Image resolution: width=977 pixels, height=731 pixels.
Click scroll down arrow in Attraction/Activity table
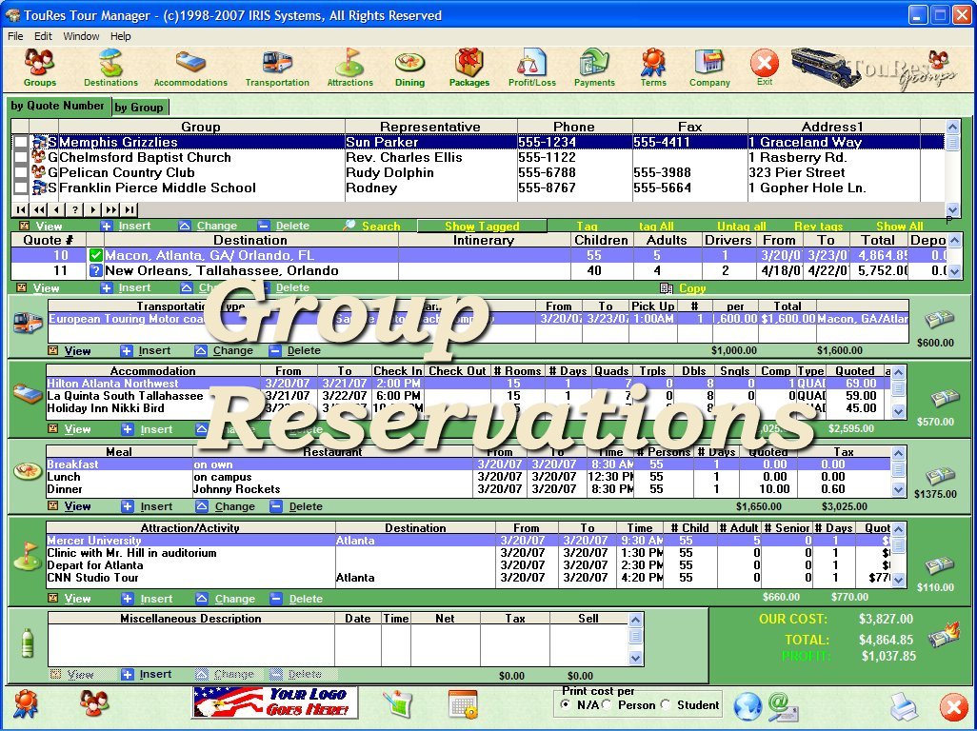click(898, 579)
